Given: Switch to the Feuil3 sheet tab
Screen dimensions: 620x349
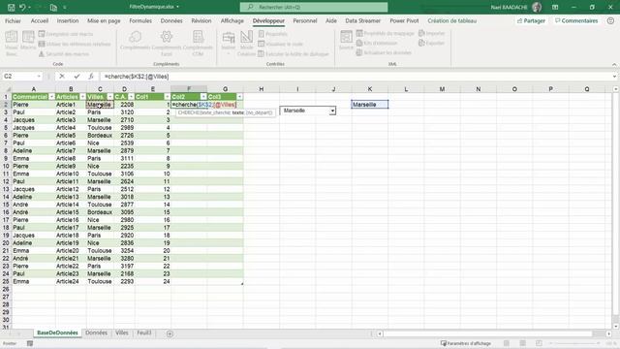Looking at the screenshot, I should point(144,333).
